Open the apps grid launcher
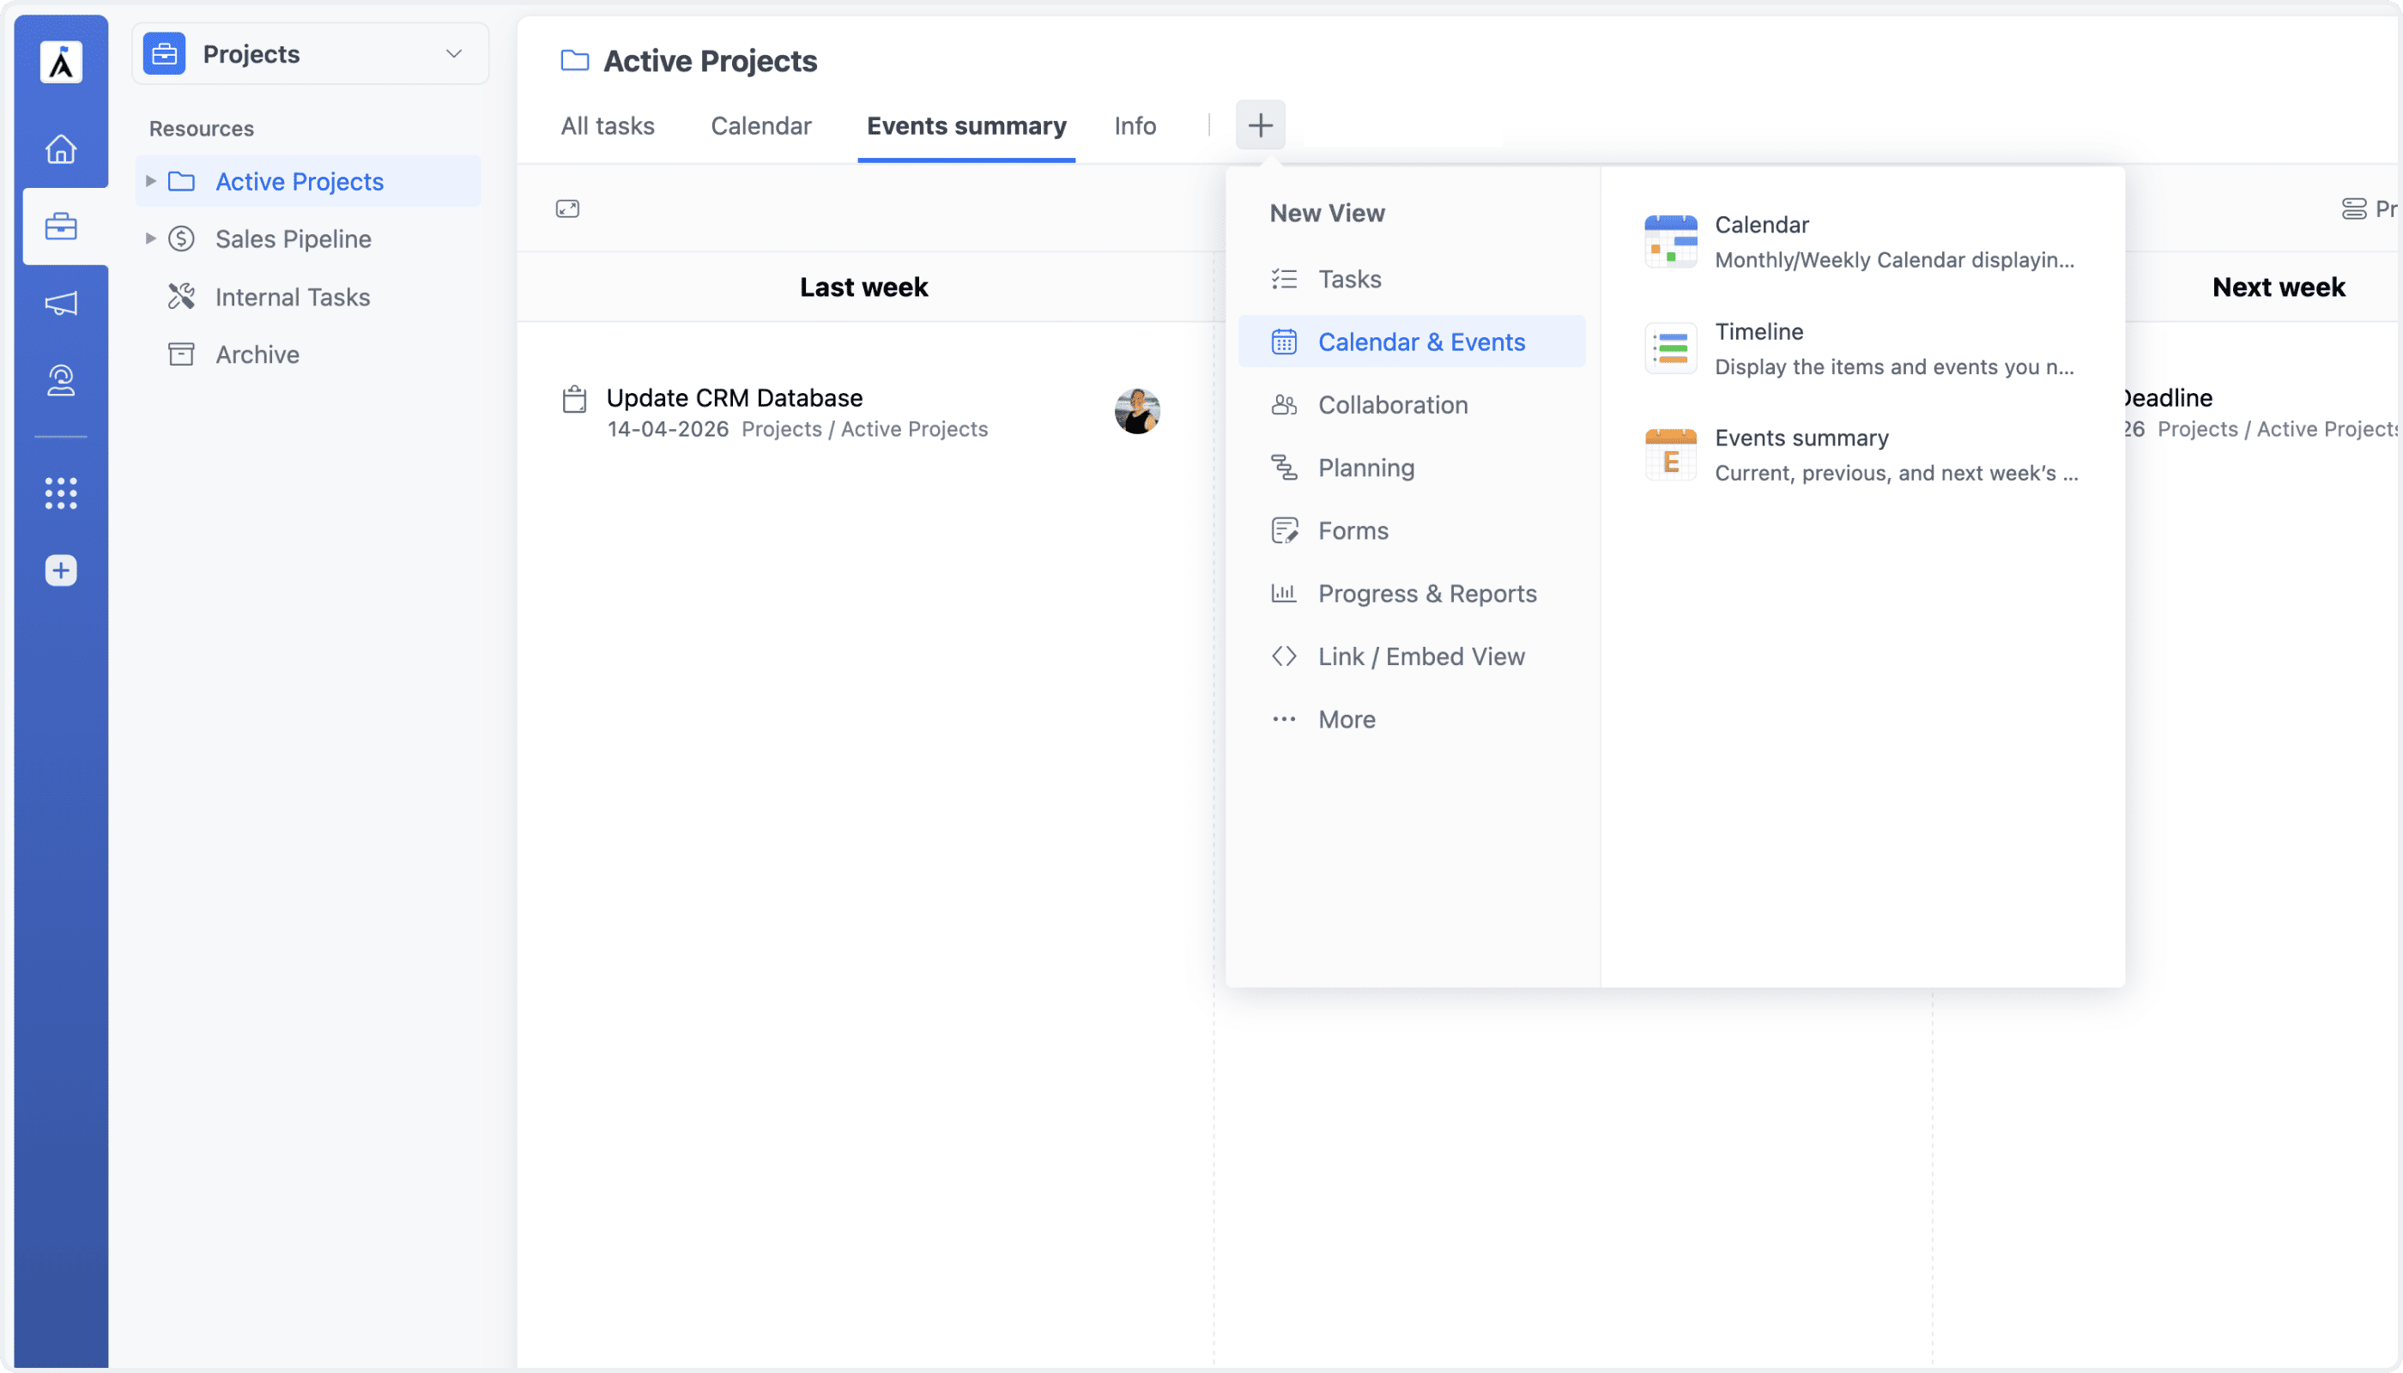Screen dimensions: 2403x1373 pos(60,493)
